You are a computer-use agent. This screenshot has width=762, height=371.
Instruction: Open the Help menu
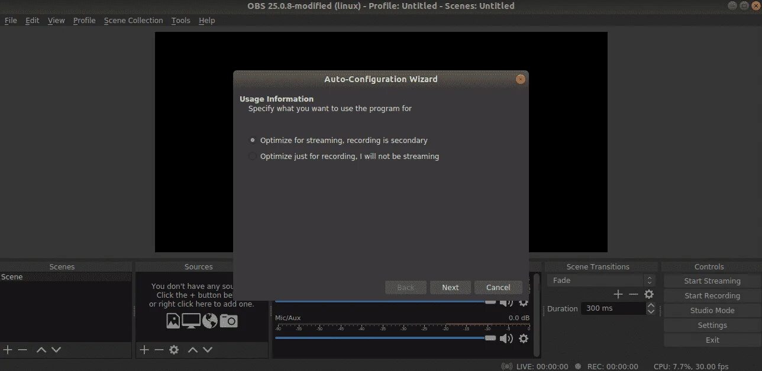[207, 21]
